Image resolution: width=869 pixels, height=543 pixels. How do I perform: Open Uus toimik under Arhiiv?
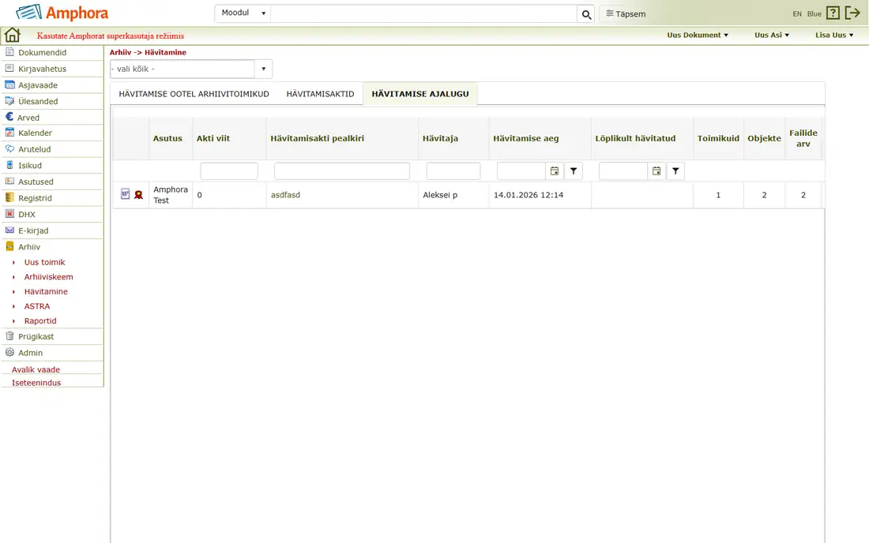click(x=44, y=262)
